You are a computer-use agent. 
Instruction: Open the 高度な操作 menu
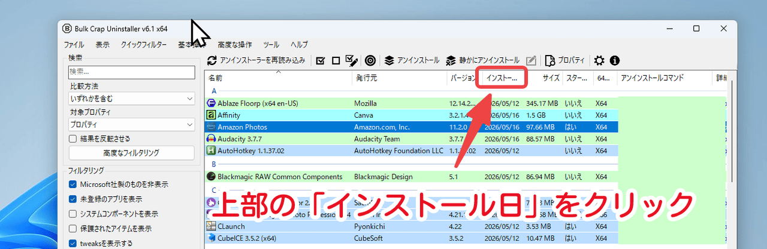tap(235, 45)
